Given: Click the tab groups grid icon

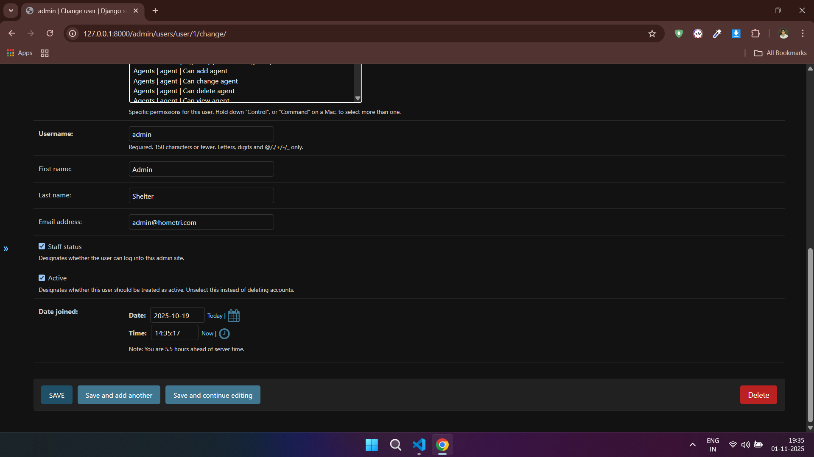Looking at the screenshot, I should tap(45, 53).
